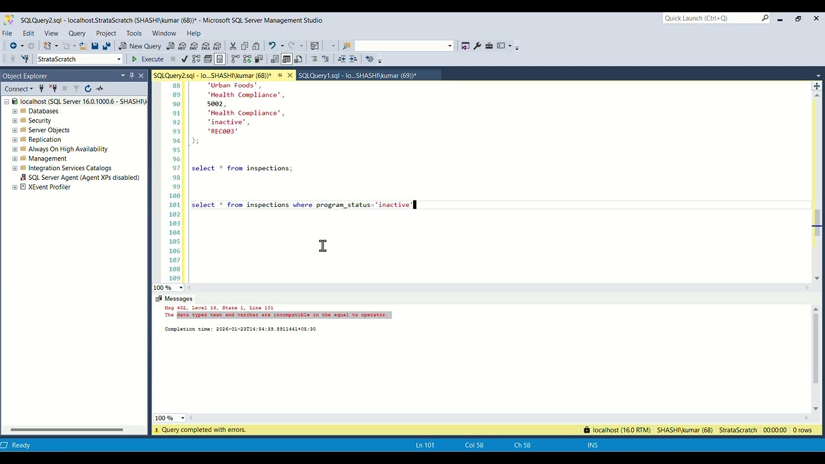Toggle Include Client Statistics
This screenshot has height=464, width=825.
pyautogui.click(x=258, y=59)
